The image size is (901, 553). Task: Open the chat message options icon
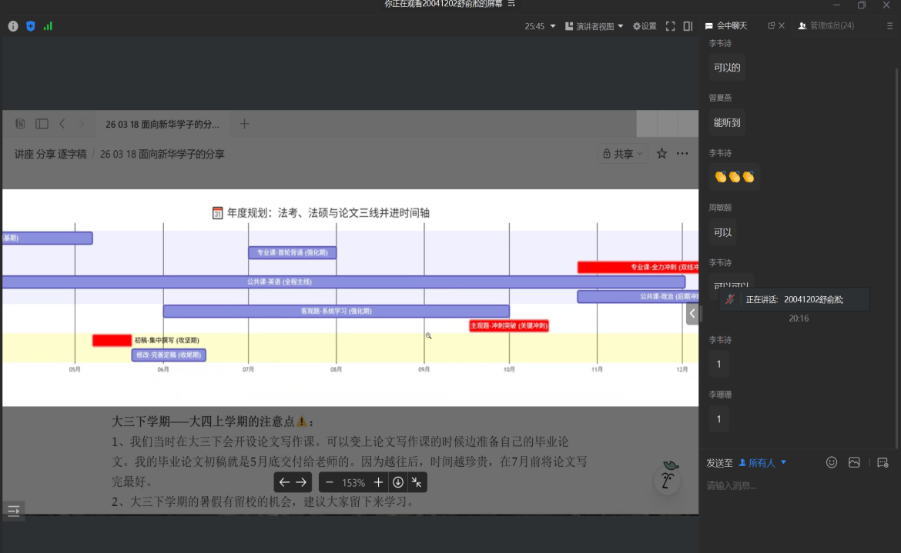pos(883,462)
